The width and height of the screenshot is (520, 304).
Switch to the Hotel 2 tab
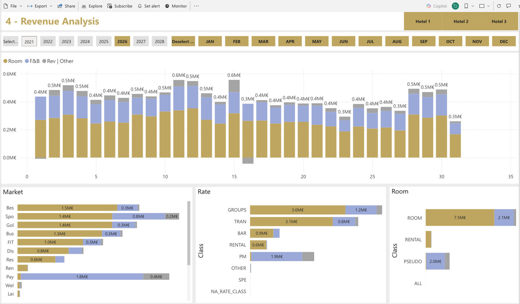pyautogui.click(x=461, y=21)
